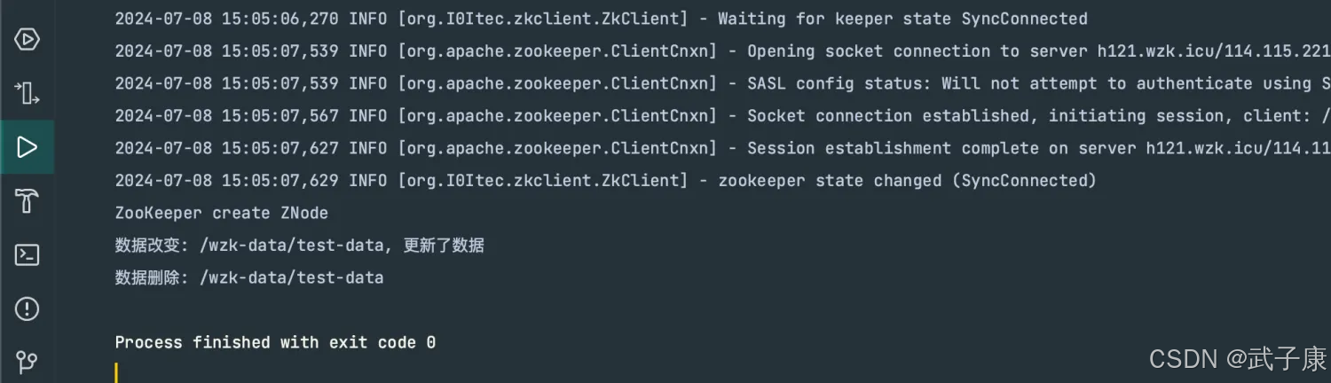The width and height of the screenshot is (1331, 383).
Task: Open the Terminal tool window
Action: coord(27,255)
